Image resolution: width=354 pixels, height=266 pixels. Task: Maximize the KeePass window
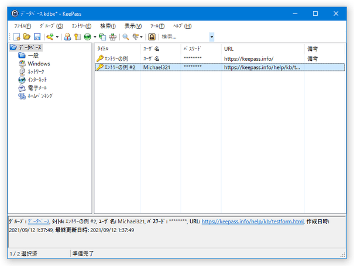coord(315,13)
